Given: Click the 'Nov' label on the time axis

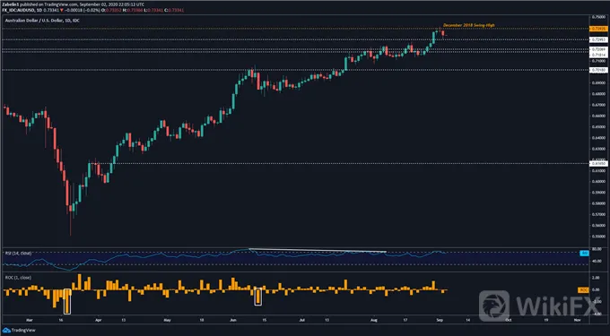Looking at the screenshot, I should point(578,321).
